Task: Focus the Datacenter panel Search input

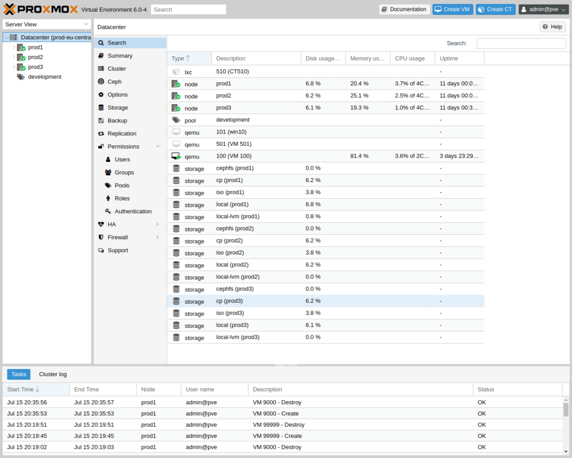Action: click(x=521, y=43)
